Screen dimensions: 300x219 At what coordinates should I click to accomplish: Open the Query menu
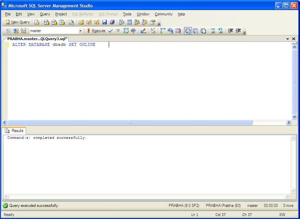point(45,14)
